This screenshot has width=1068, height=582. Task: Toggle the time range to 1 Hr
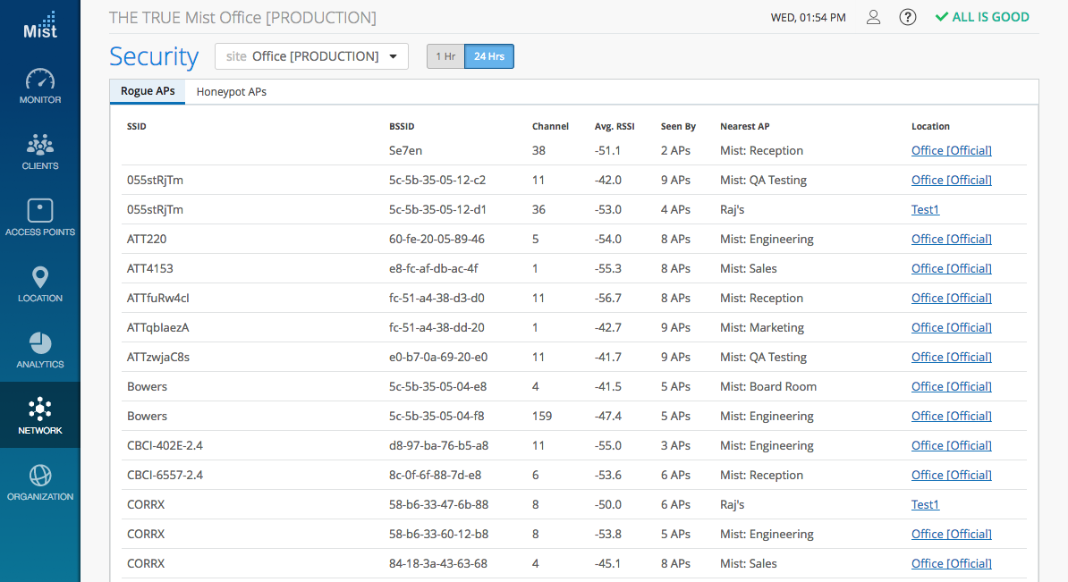(x=445, y=56)
